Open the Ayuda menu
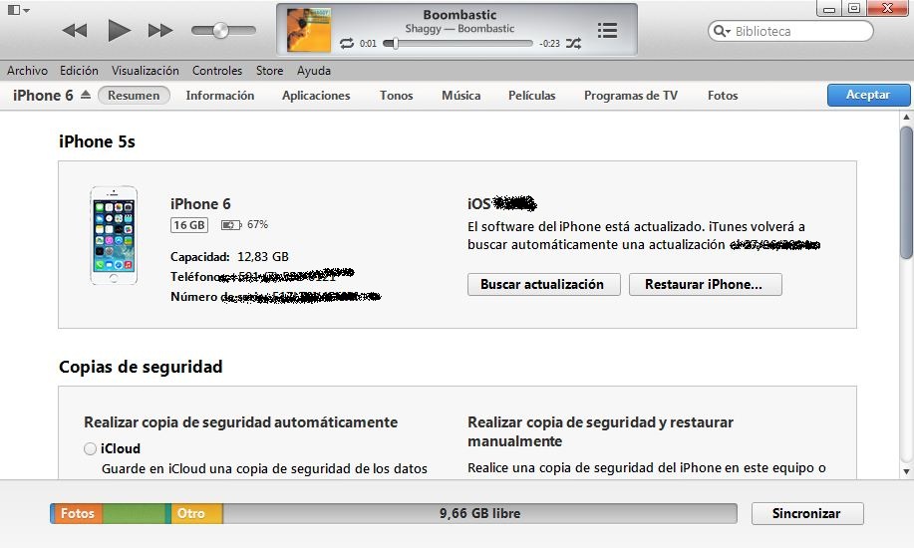The image size is (914, 548). point(314,71)
